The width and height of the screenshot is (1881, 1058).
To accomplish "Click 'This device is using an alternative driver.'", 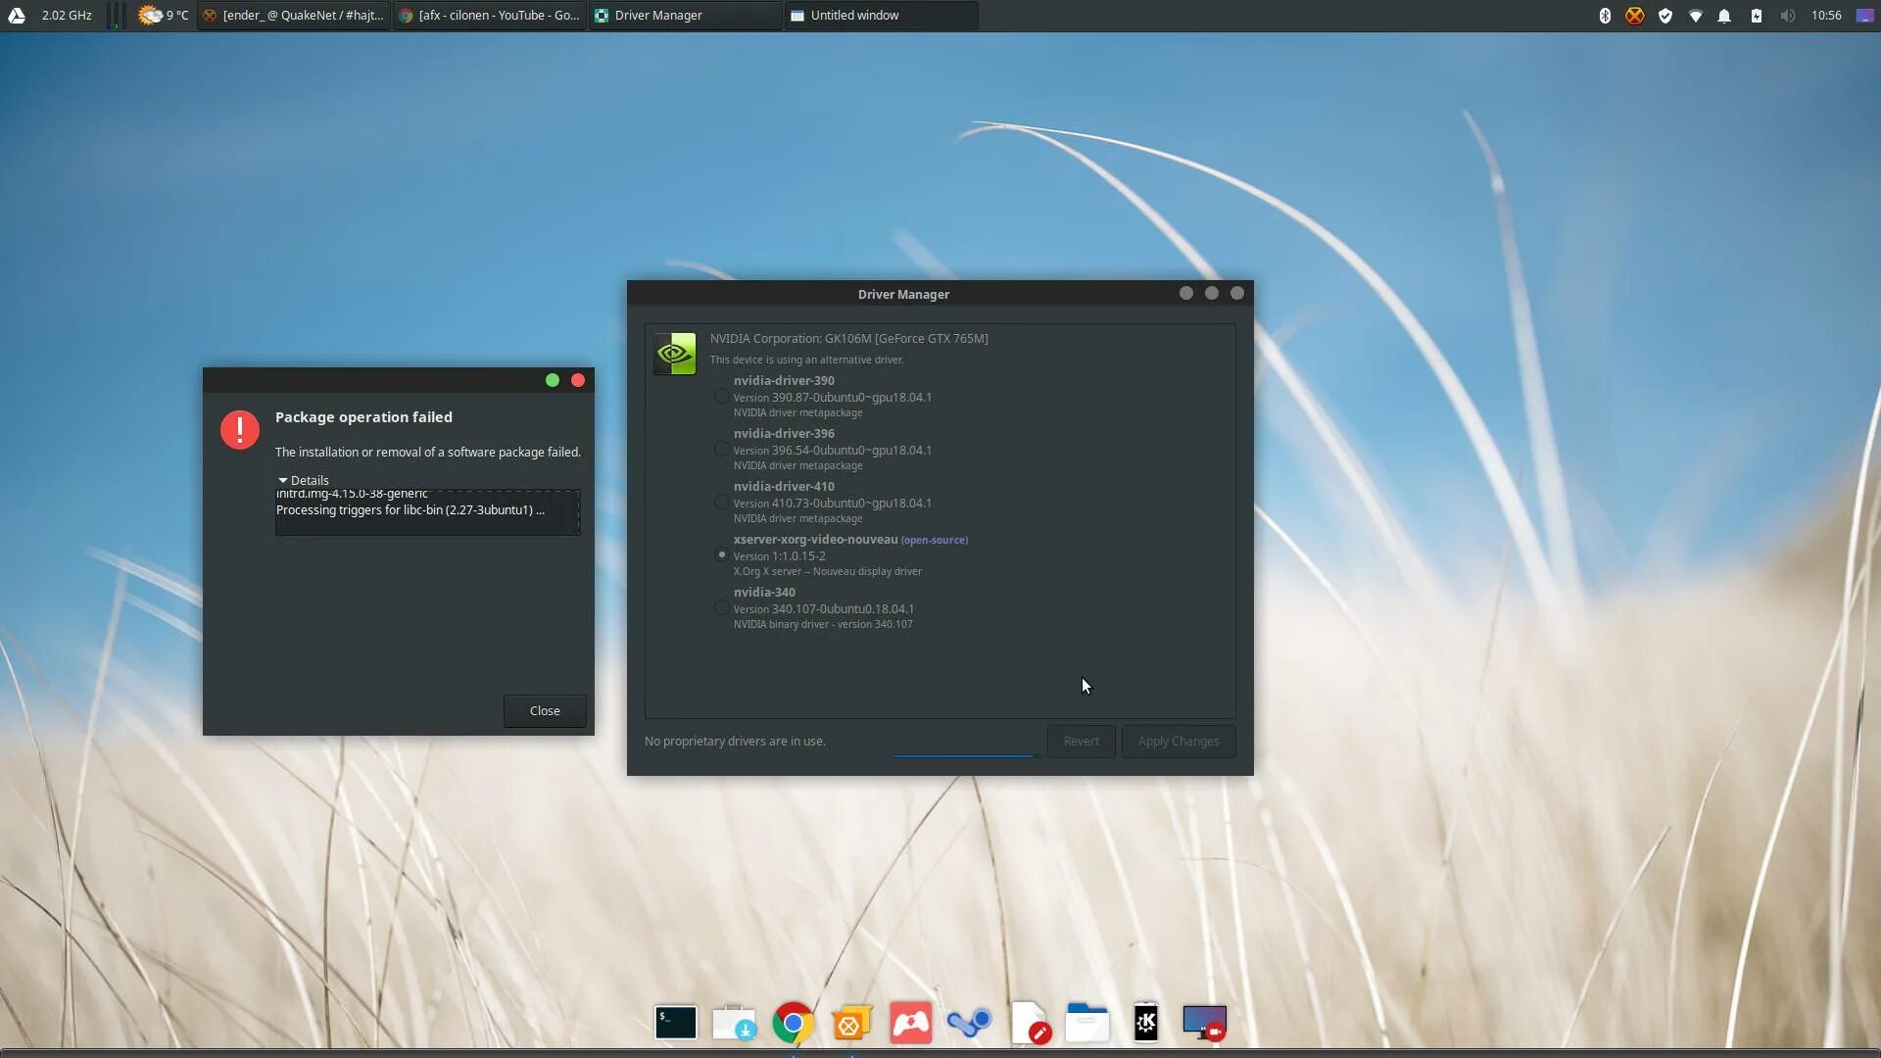I will pos(806,361).
